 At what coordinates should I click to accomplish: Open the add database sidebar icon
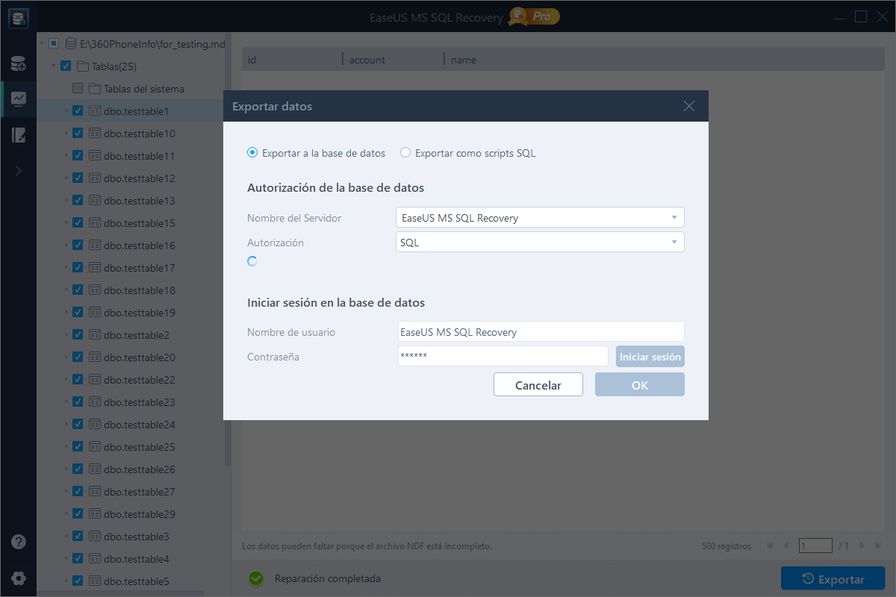coord(19,64)
